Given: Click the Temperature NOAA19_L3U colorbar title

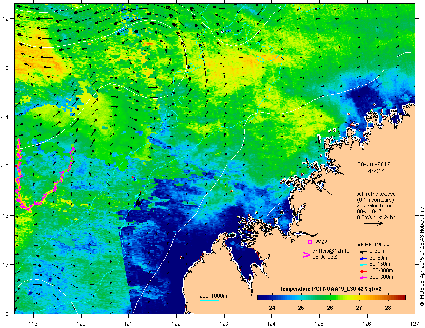Looking at the screenshot, I should click(x=330, y=289).
